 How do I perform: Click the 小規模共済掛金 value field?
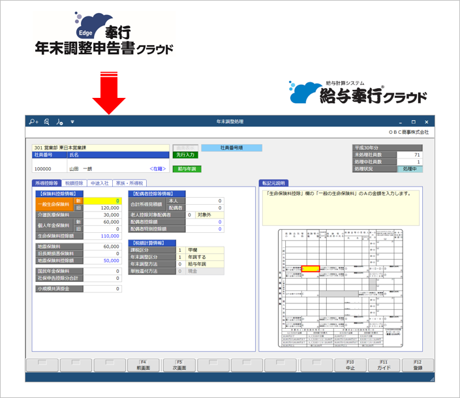tap(102, 289)
